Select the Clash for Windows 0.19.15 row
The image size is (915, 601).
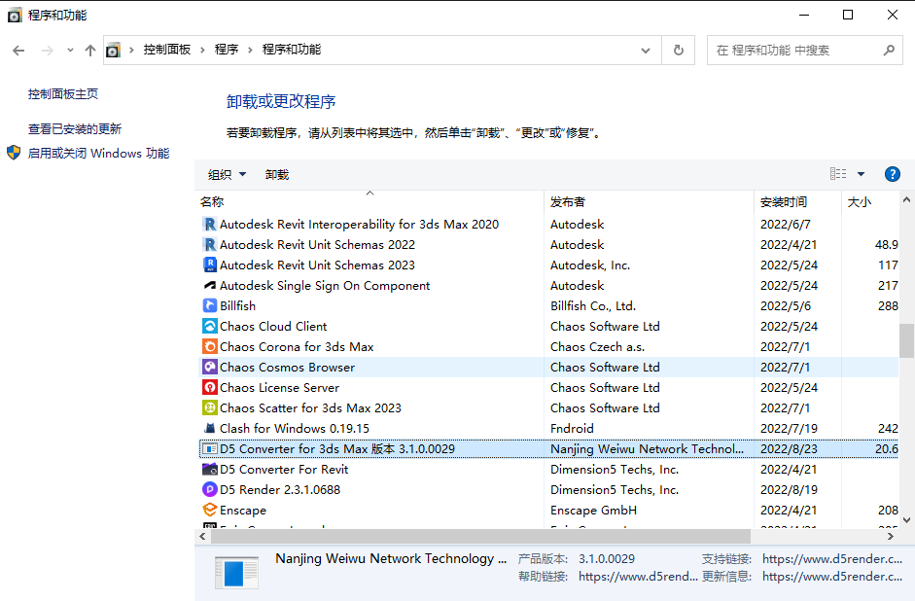coord(548,428)
